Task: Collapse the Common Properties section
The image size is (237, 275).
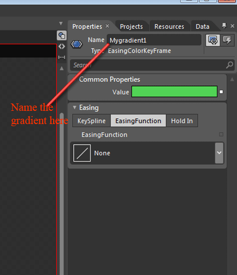Action: tap(75, 79)
